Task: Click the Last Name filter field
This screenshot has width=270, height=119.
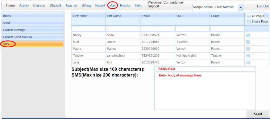Action: pos(123,29)
